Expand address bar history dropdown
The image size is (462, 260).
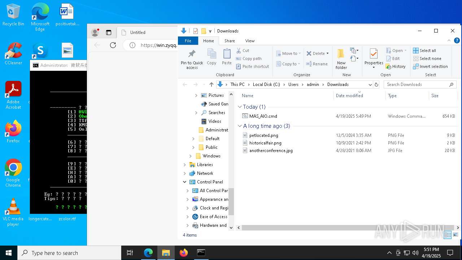[x=370, y=84]
